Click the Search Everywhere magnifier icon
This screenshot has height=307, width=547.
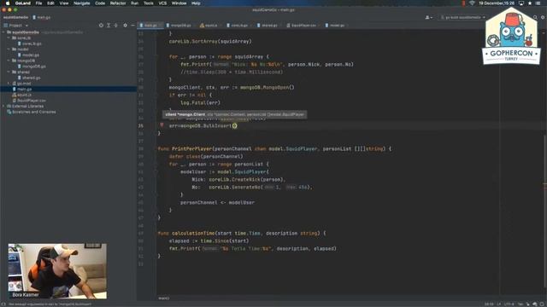click(x=535, y=17)
